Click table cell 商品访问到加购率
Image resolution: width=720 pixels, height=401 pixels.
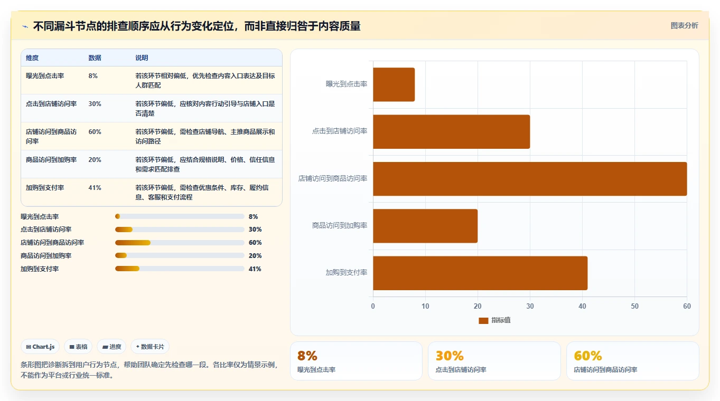point(51,160)
